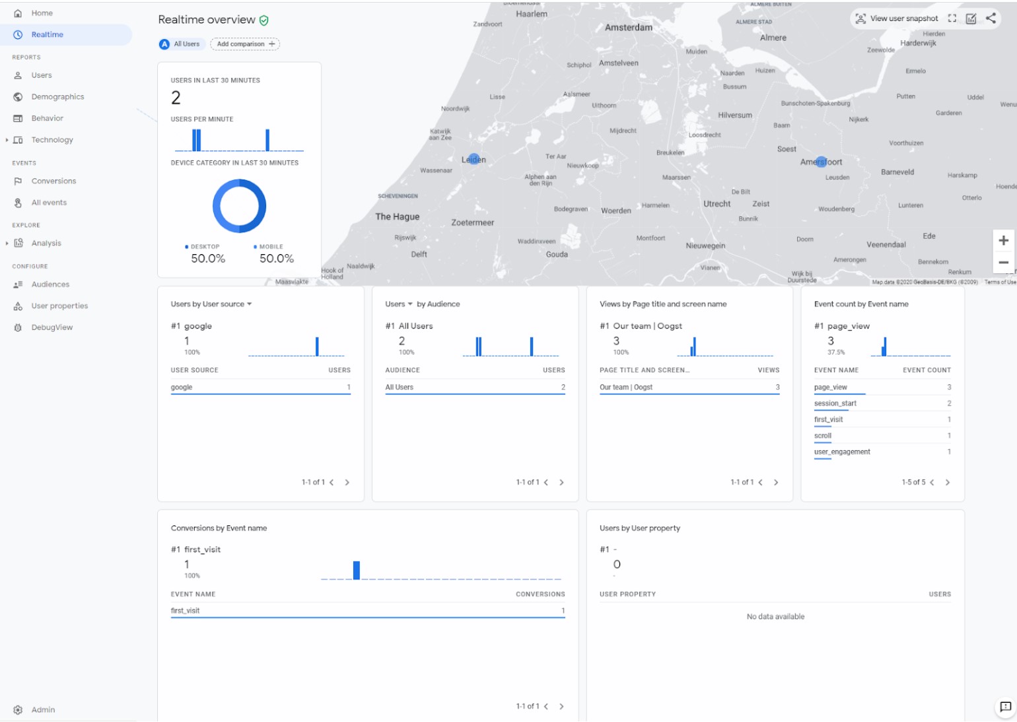Select the All Users segment chip
Viewport: 1017px width, 722px height.
click(x=180, y=44)
